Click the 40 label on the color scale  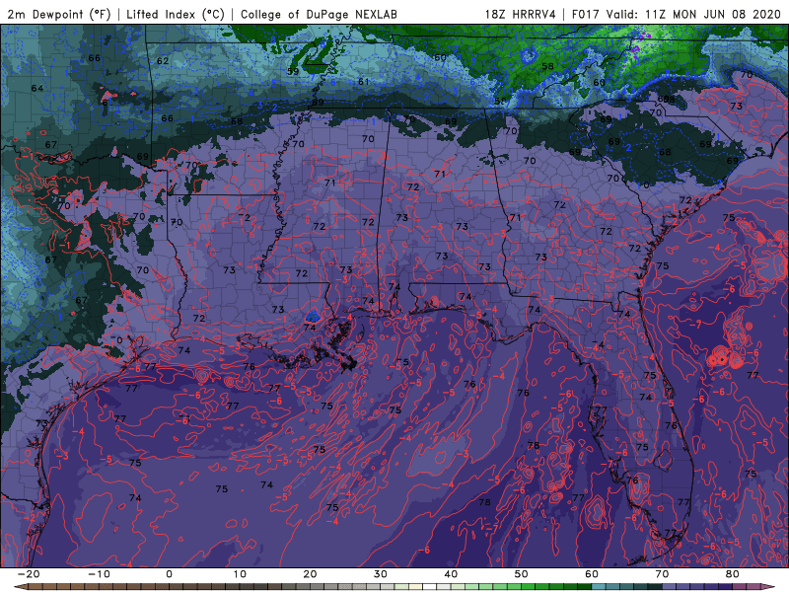451,574
